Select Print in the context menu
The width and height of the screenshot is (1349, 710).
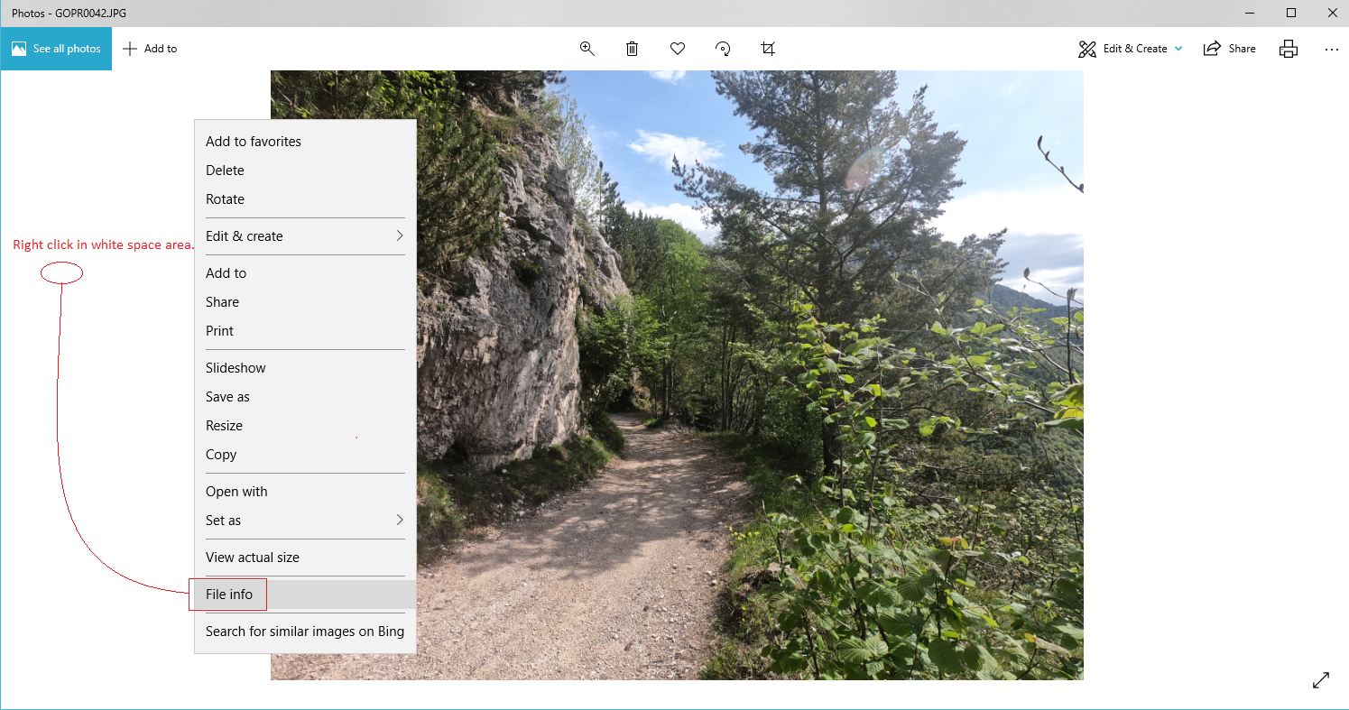coord(305,331)
